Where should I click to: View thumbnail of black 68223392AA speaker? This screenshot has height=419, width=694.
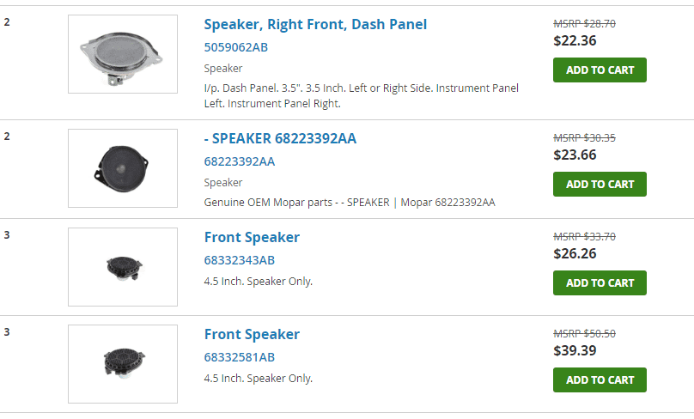pos(123,168)
